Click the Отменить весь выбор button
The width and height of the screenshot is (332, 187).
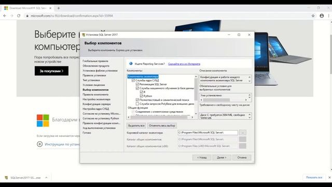(x=162, y=126)
